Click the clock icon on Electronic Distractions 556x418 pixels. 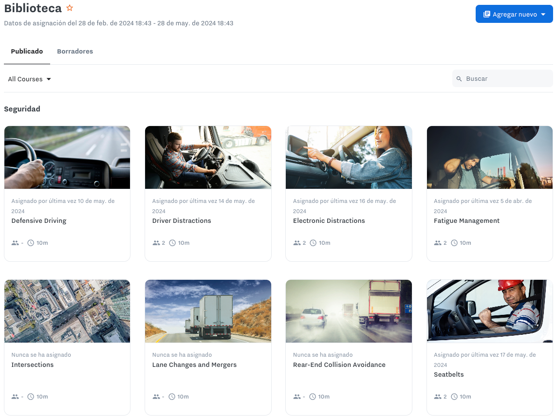pos(313,243)
